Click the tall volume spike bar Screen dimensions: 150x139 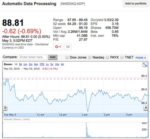pos(86,130)
